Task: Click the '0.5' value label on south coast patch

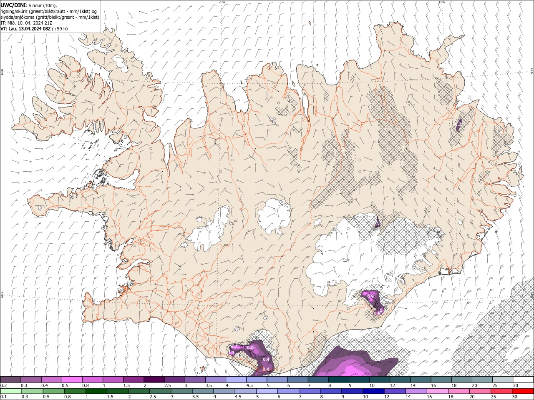Action: [251, 347]
